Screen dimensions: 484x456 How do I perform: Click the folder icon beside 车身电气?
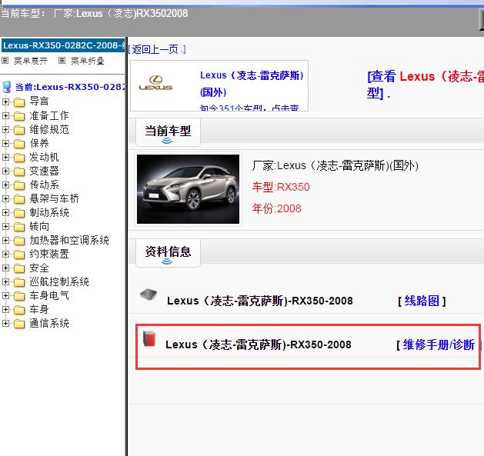tap(19, 296)
